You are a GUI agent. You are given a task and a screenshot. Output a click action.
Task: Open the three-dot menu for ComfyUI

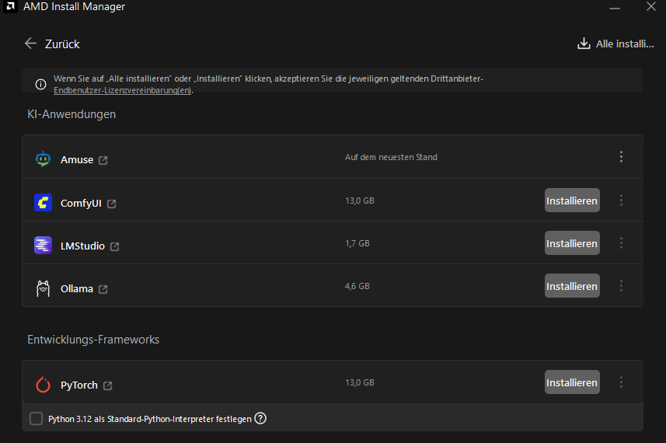621,200
